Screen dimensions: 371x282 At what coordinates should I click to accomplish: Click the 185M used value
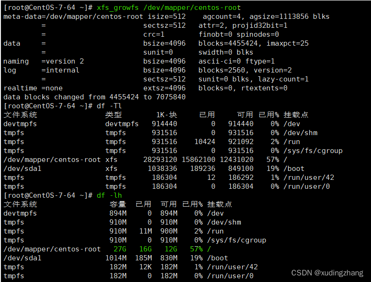point(143,258)
